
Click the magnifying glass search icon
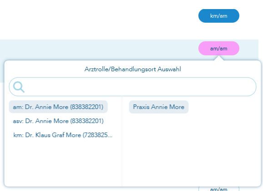pyautogui.click(x=19, y=87)
